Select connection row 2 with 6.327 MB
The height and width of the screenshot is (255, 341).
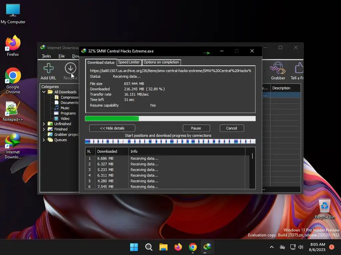pos(168,164)
